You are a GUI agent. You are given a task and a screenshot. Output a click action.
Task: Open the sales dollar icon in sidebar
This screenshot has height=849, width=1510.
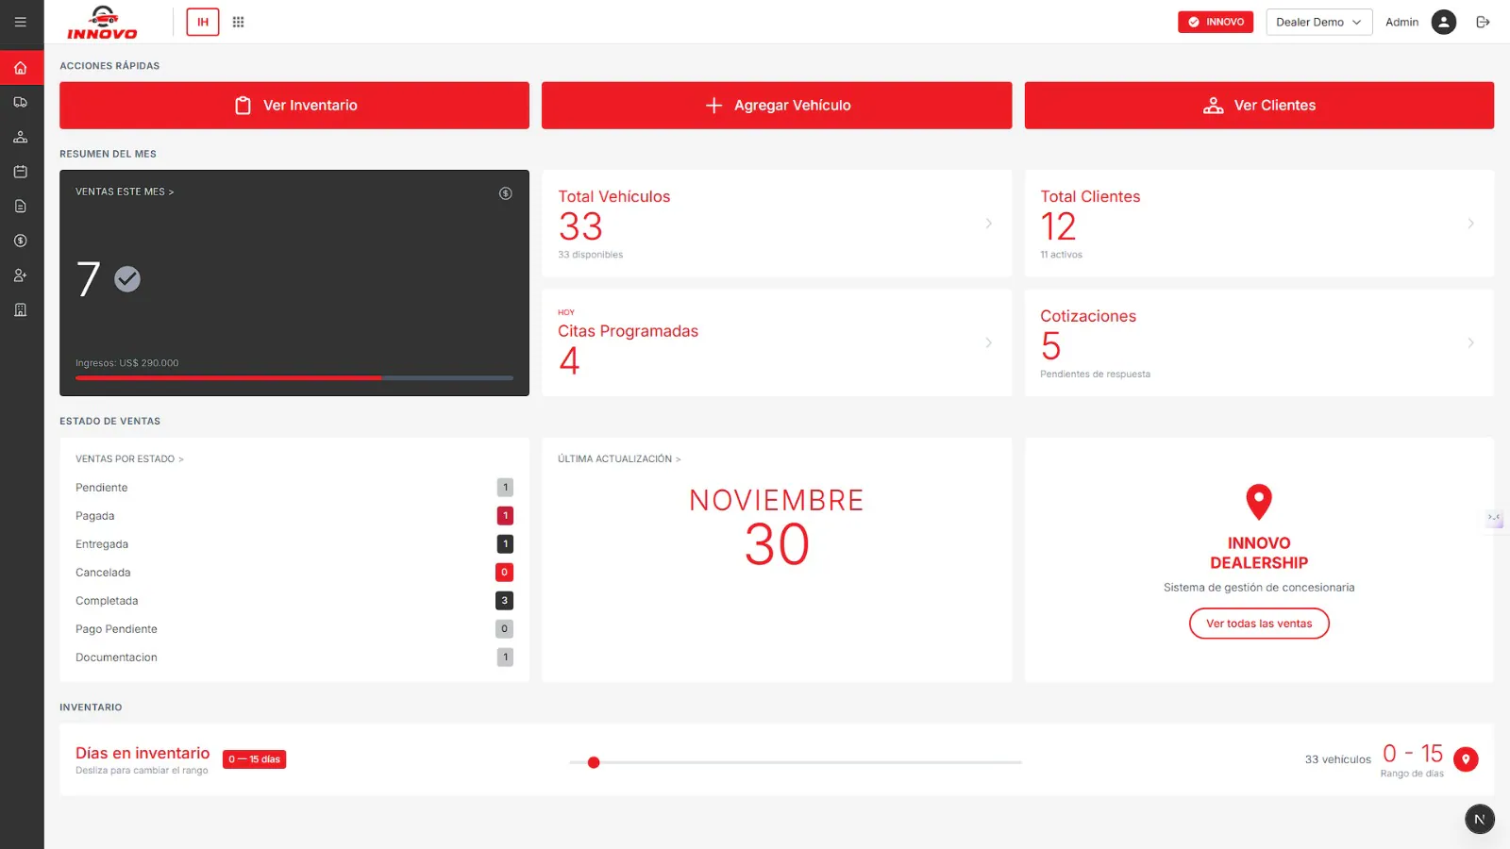pyautogui.click(x=21, y=241)
